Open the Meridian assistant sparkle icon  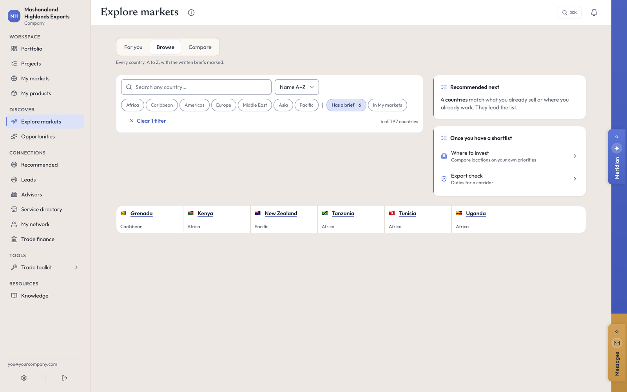617,148
